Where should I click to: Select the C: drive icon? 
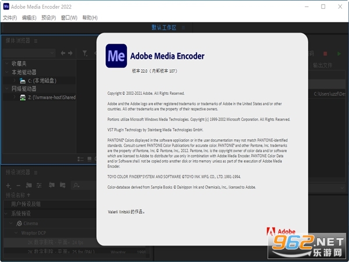click(22, 80)
